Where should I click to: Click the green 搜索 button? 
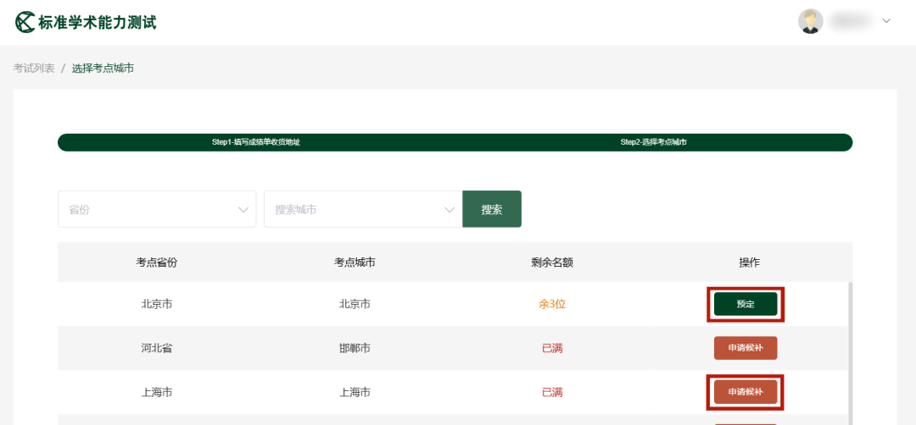pyautogui.click(x=492, y=209)
